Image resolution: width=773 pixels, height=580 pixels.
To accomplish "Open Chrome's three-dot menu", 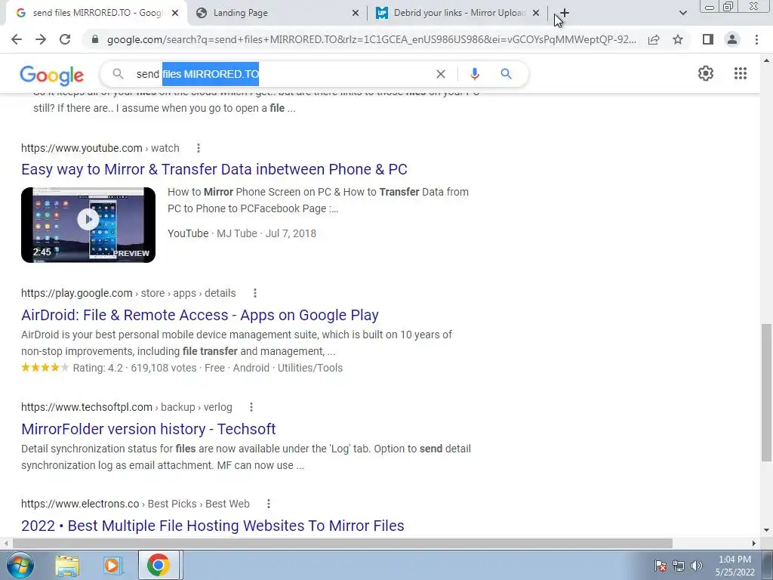I will [x=756, y=39].
